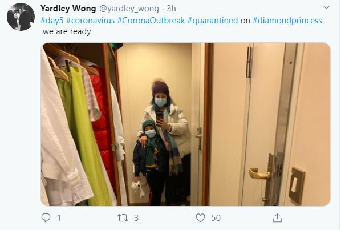This screenshot has height=230, width=341.
Task: Click the reply count number 1
Action: pyautogui.click(x=59, y=218)
